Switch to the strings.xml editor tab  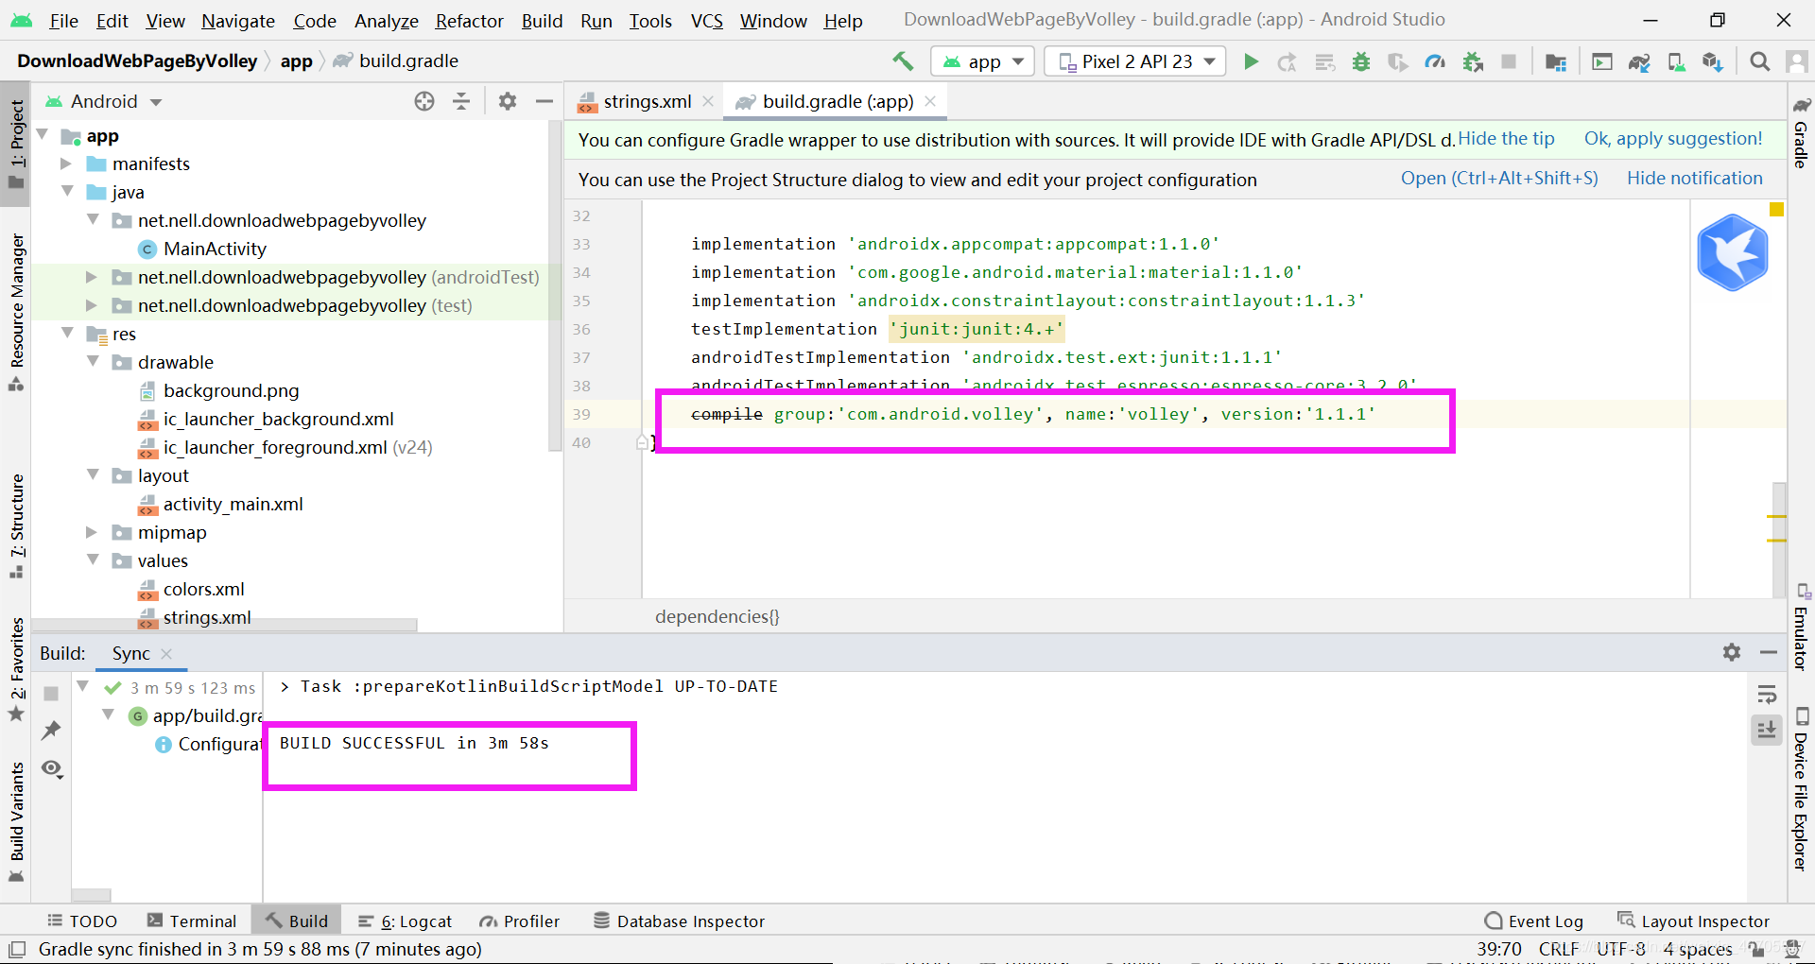[647, 101]
